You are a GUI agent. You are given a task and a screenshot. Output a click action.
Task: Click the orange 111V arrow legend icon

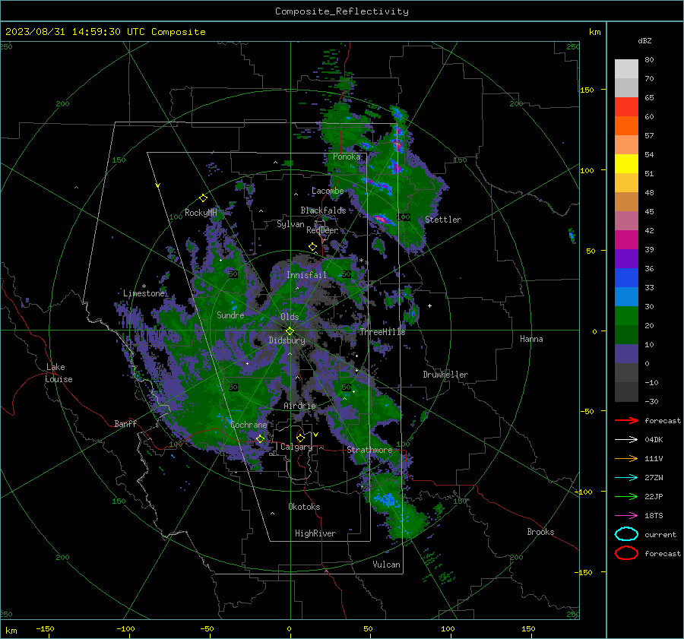coord(626,458)
